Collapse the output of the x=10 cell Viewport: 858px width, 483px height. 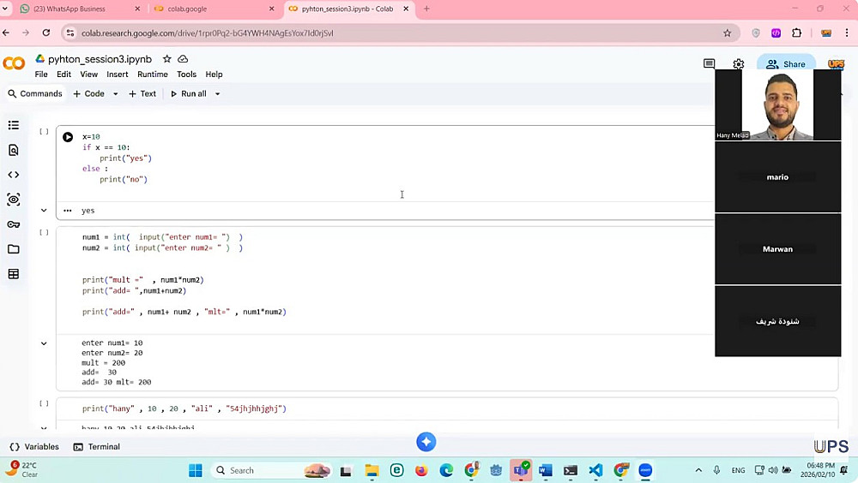pos(44,211)
